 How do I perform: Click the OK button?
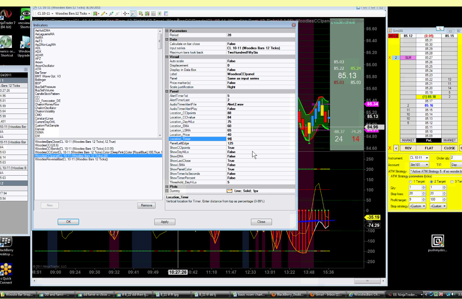point(68,222)
